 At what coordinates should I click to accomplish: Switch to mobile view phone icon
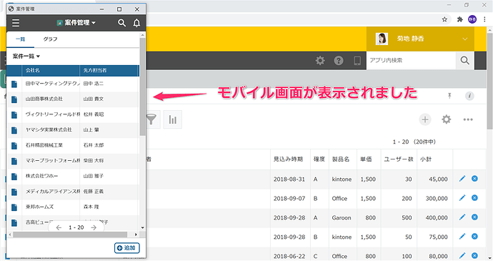(357, 61)
